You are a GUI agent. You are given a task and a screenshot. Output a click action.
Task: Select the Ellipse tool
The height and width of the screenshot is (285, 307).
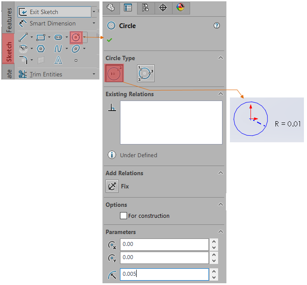click(76, 49)
